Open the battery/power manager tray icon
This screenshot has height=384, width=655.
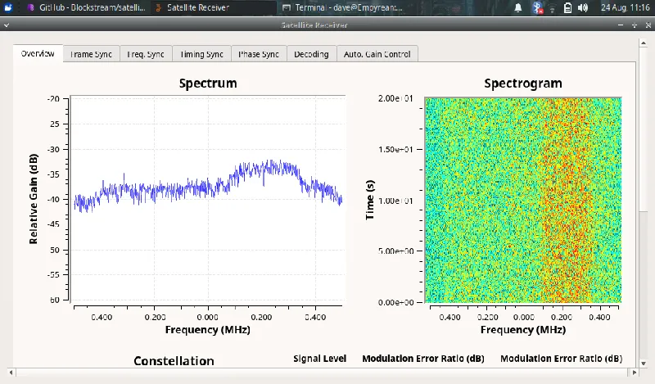pos(567,7)
